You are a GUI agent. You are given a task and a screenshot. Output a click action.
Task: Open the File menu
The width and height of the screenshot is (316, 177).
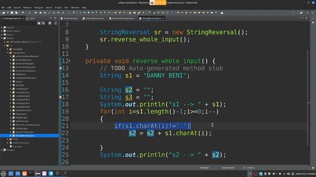(3, 7)
